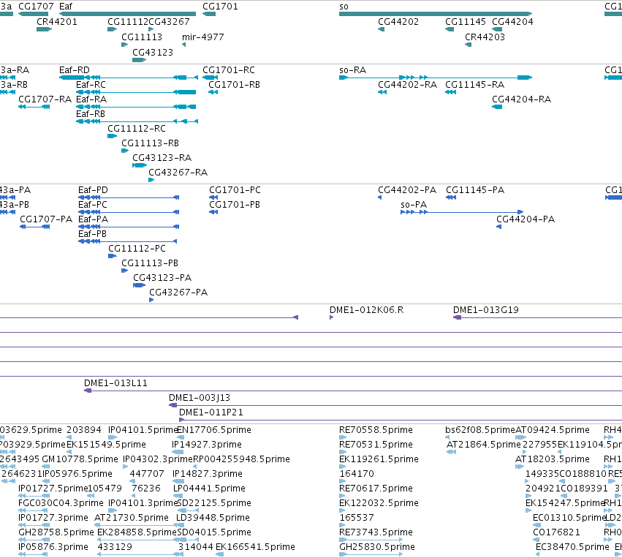
Task: Click the RE70531.5prime EST label
Action: (x=376, y=445)
